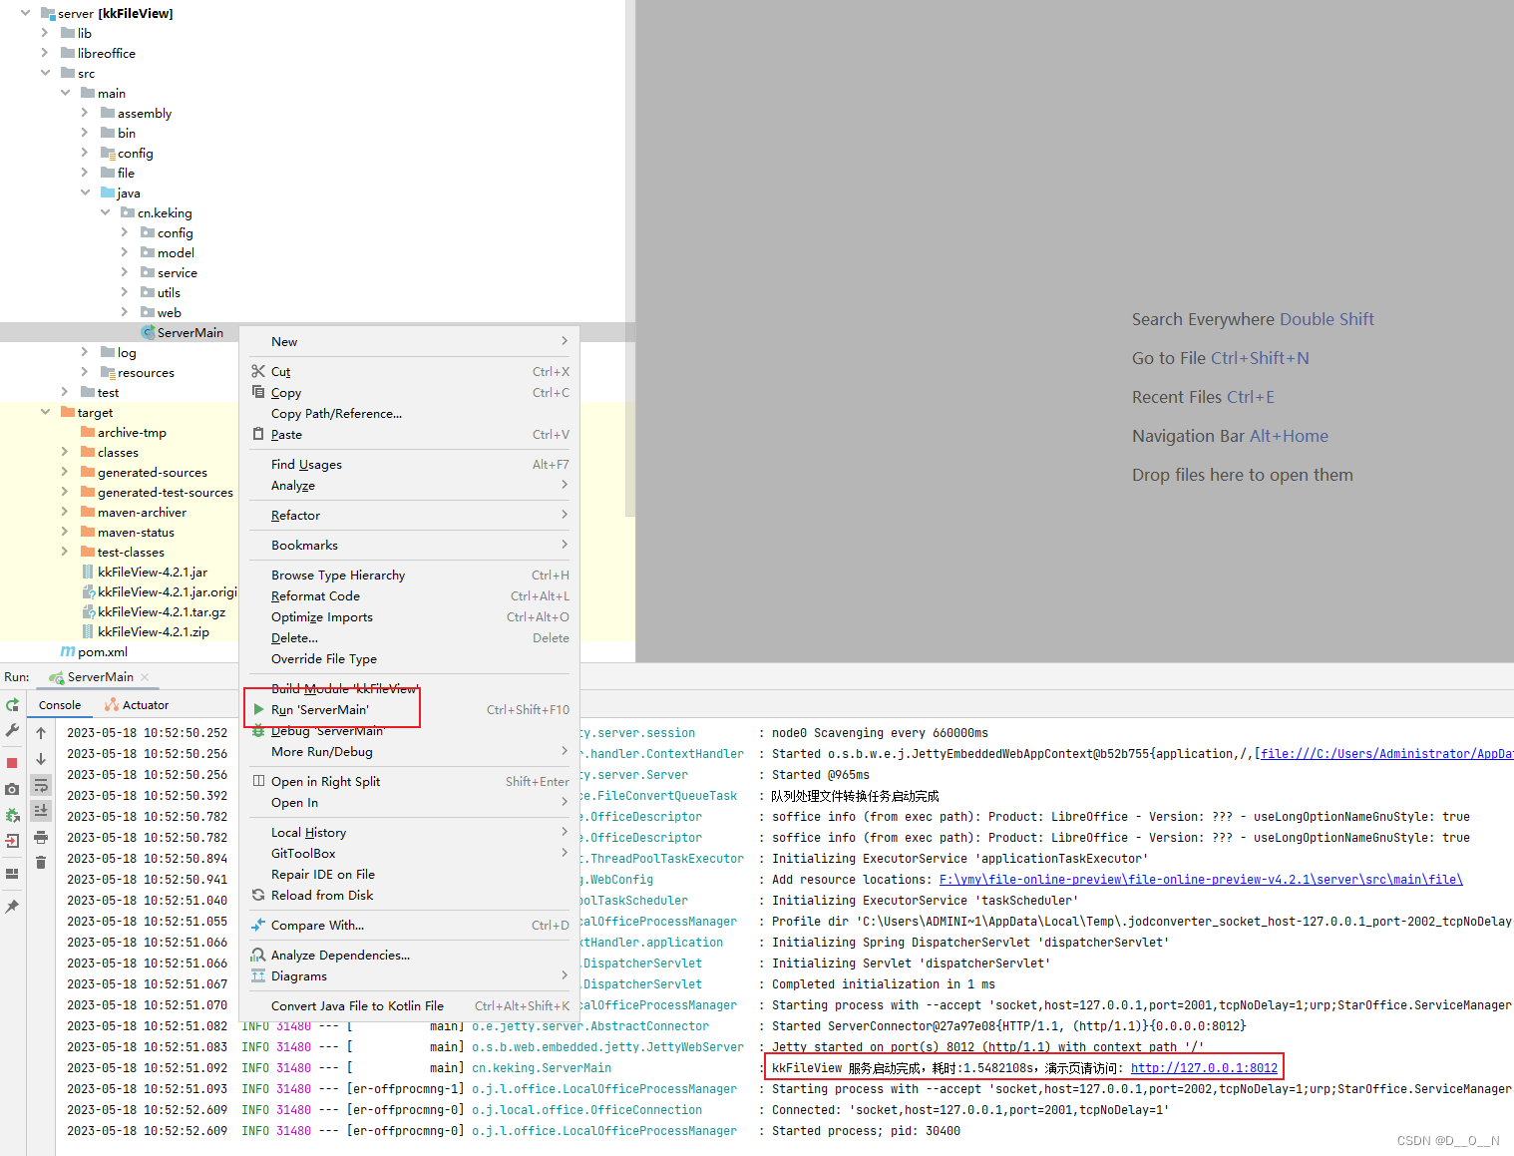This screenshot has width=1514, height=1156.
Task: Open the file:///C:/Users/Administrator link
Action: (1387, 754)
